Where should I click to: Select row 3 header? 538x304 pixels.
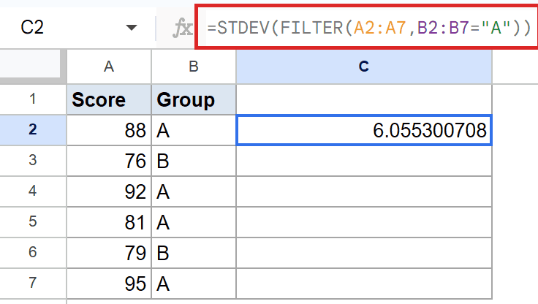pos(33,161)
